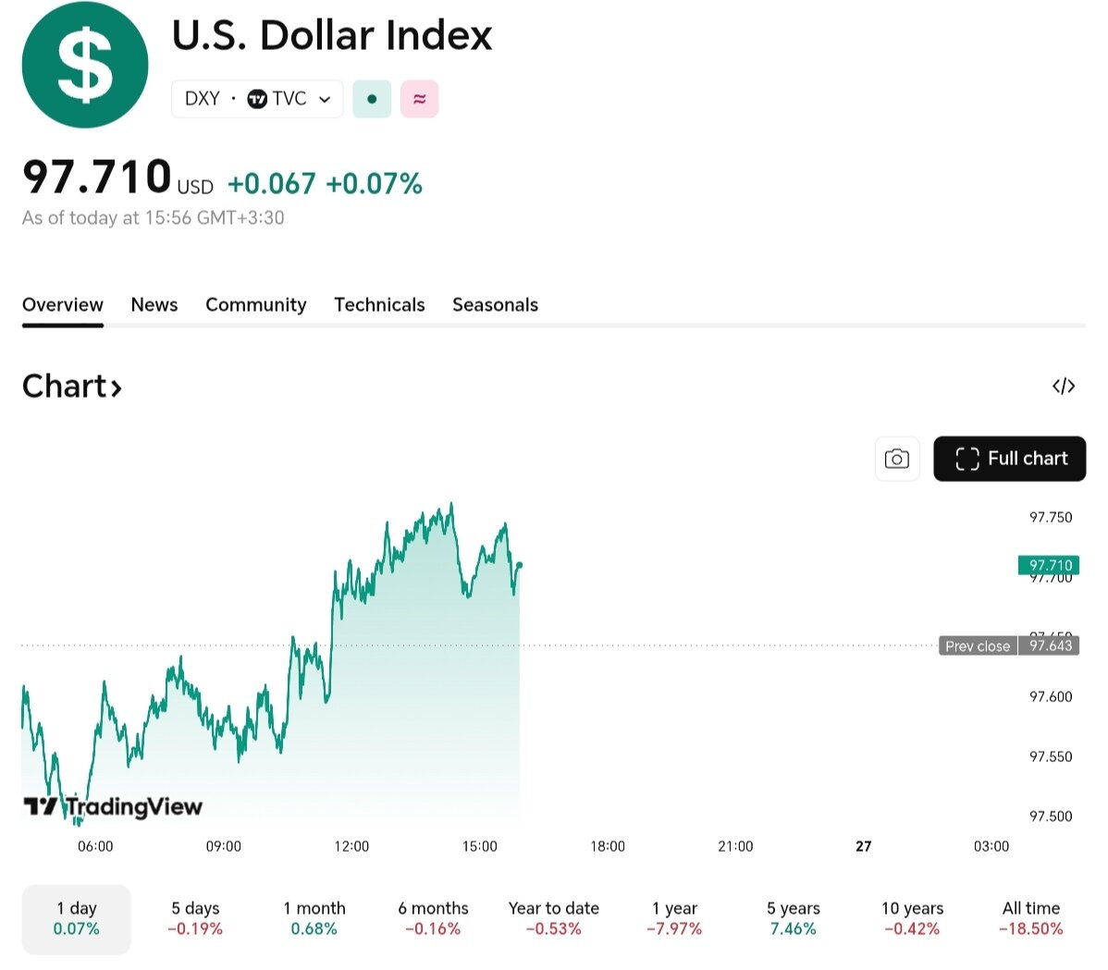Click the TVC source logo icon
Viewport: 1108px width, 970px height.
257,99
